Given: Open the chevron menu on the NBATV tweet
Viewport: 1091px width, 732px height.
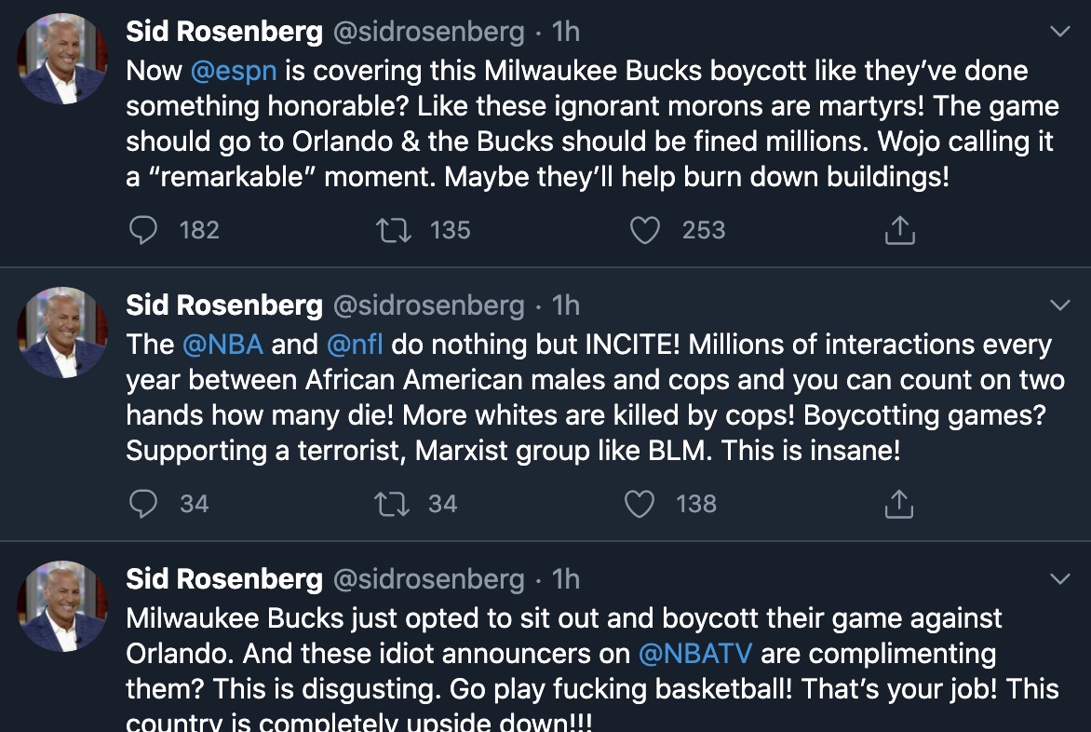Looking at the screenshot, I should tap(1059, 579).
